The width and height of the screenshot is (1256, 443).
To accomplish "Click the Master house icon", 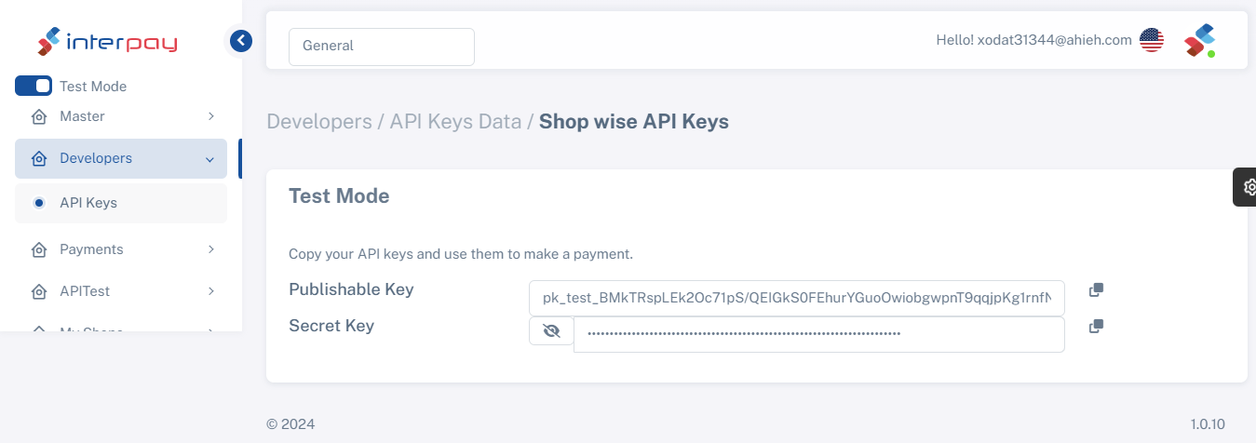I will click(39, 117).
